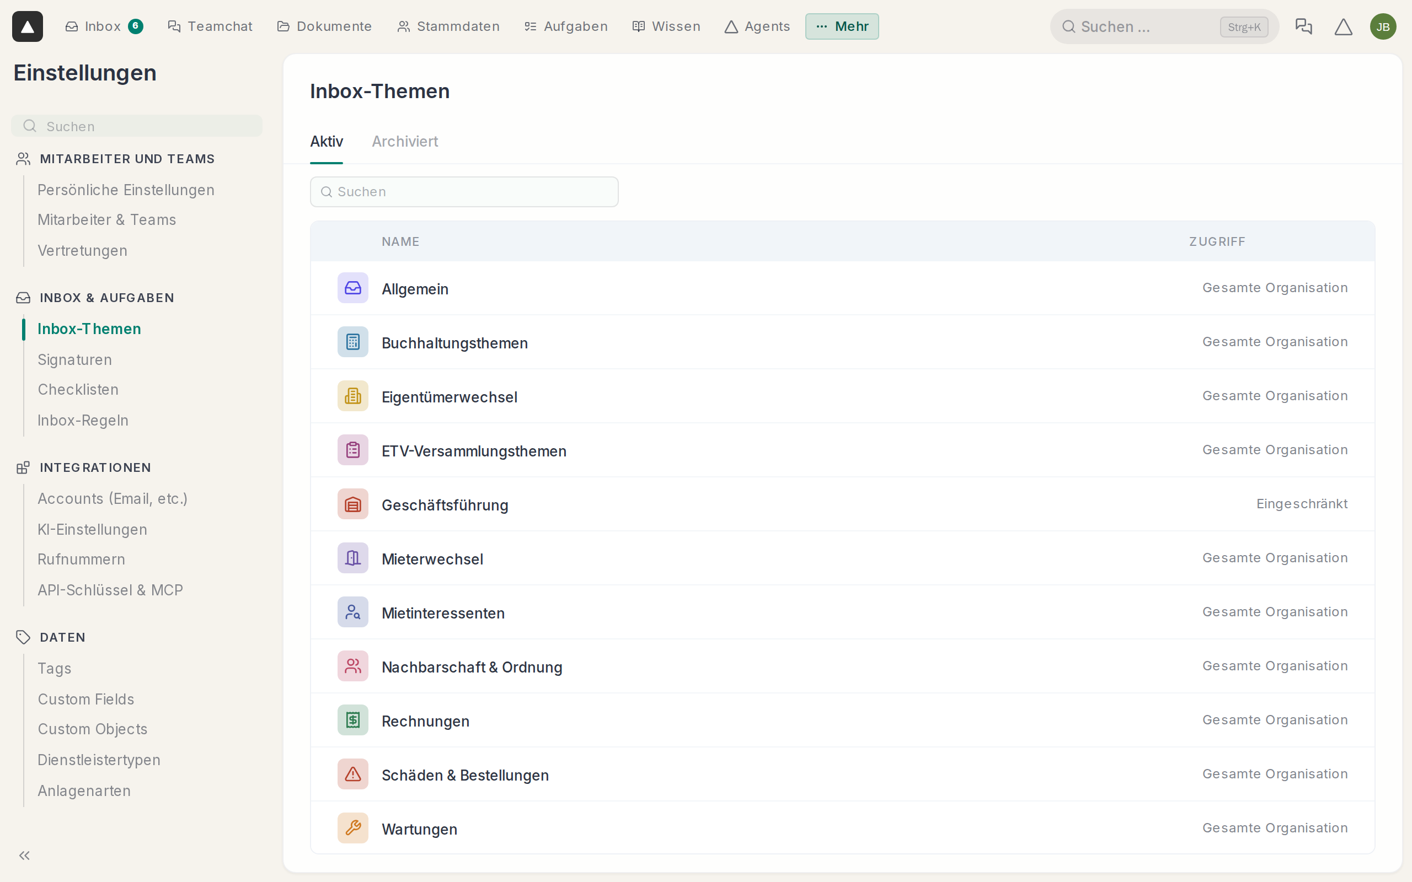Click the Wartungen wrench icon
This screenshot has height=882, width=1412.
(x=353, y=829)
